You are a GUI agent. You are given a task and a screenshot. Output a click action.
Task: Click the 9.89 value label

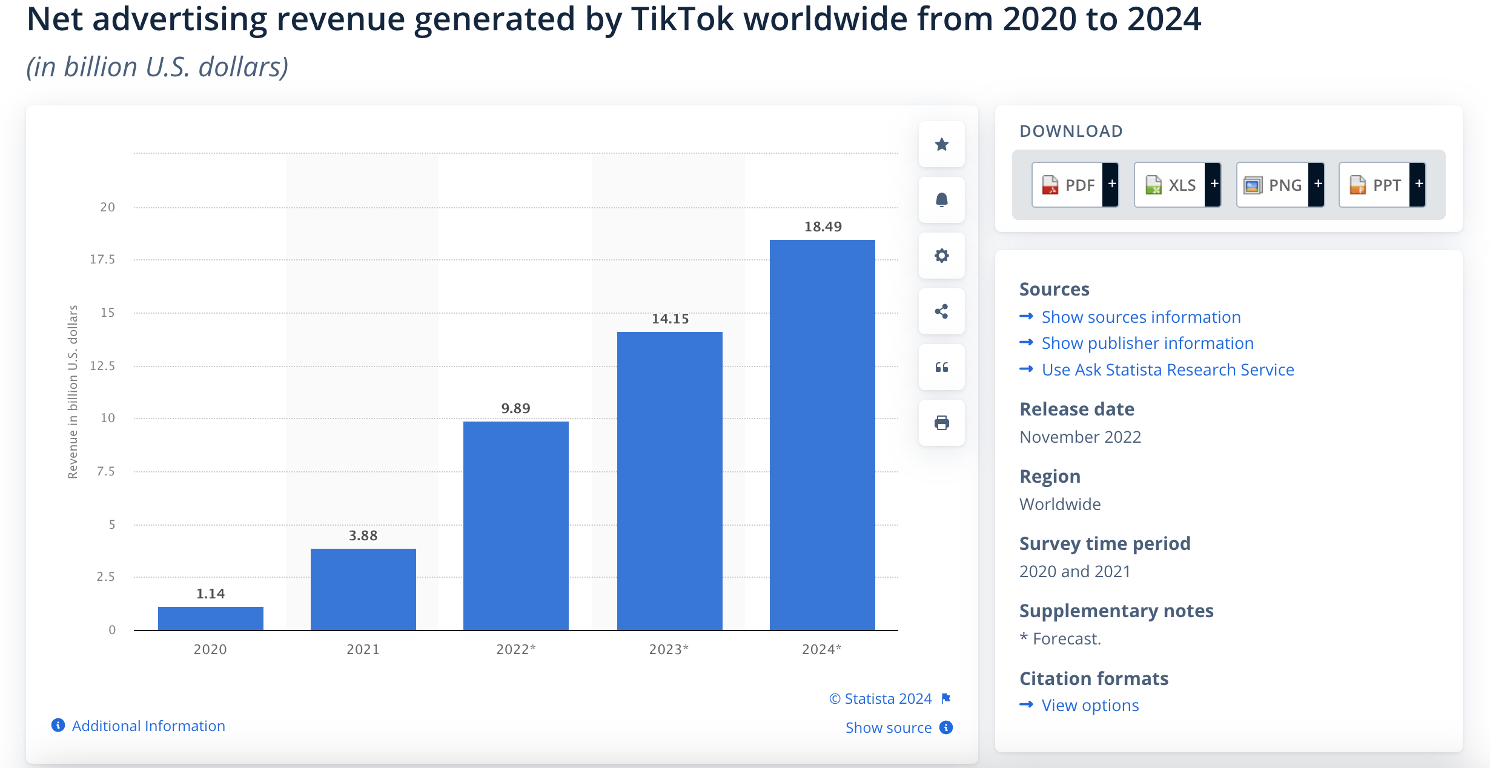point(516,408)
